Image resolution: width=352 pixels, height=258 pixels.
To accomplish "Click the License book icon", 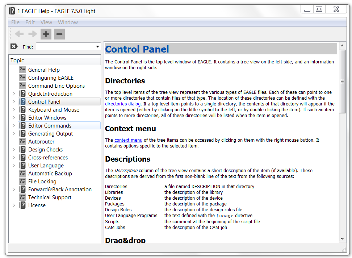I will pyautogui.click(x=22, y=205).
